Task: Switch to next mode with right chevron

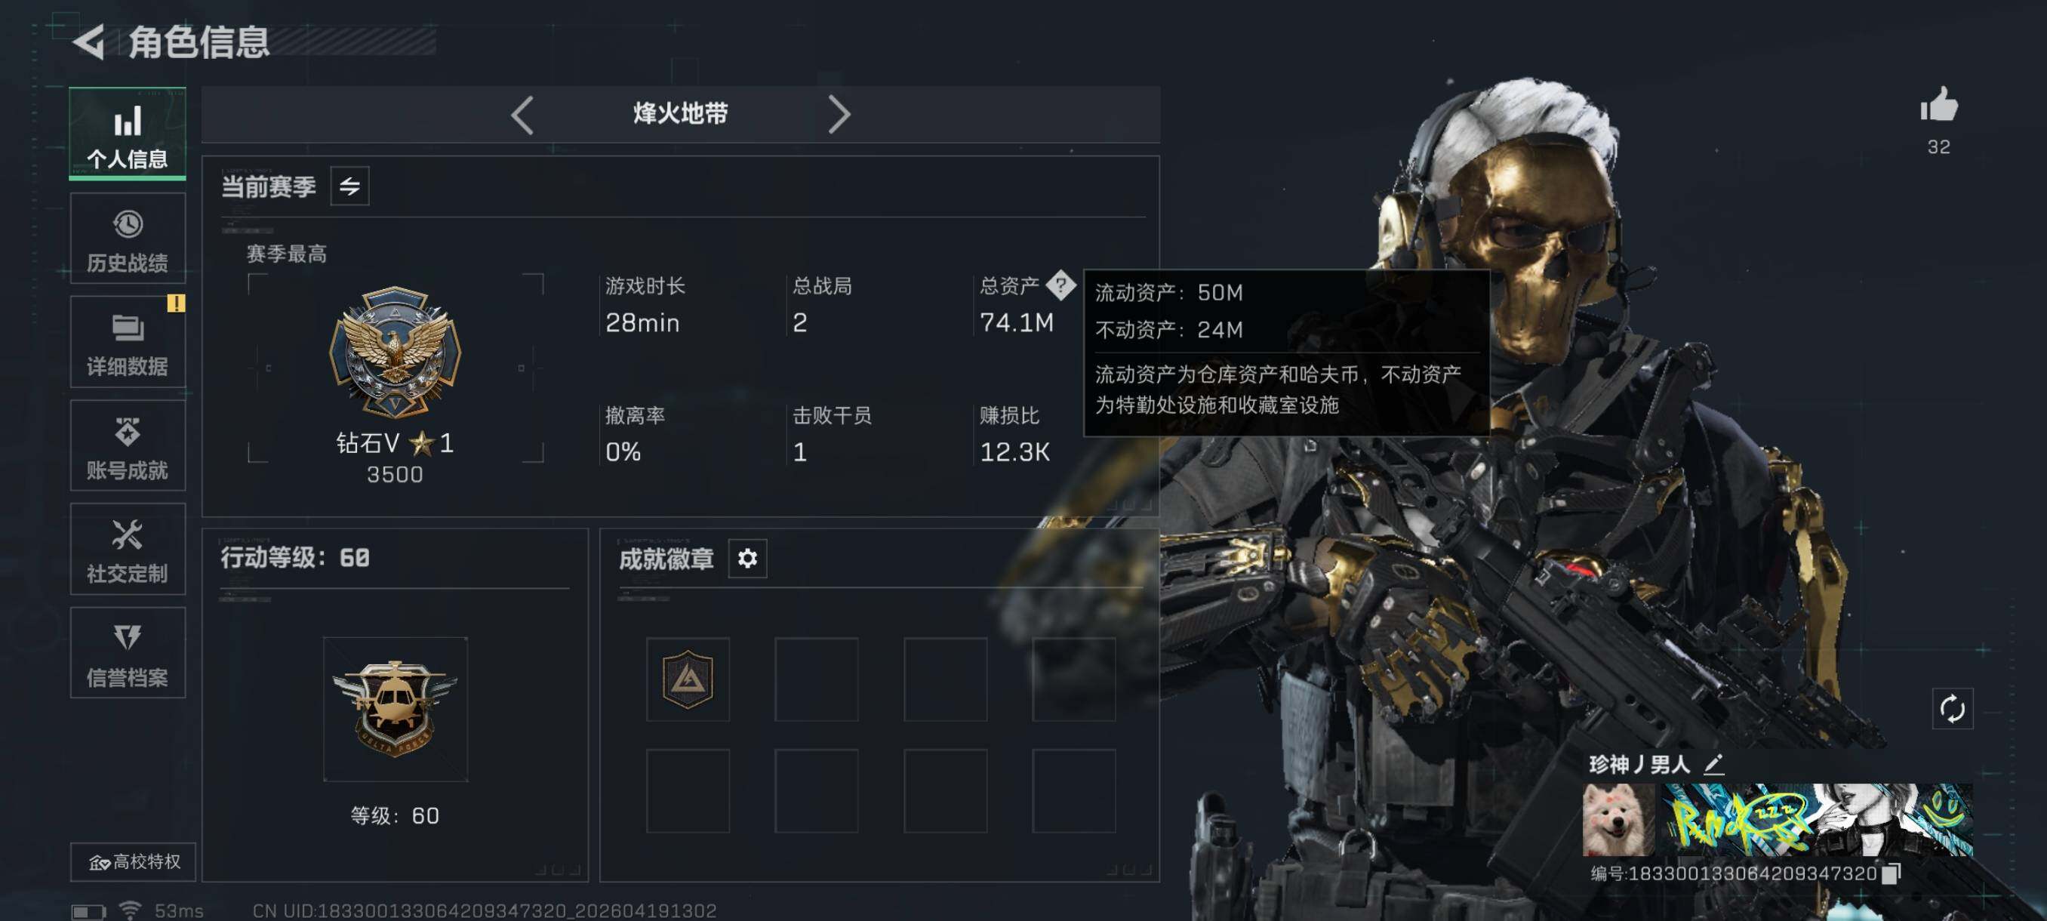Action: (839, 116)
